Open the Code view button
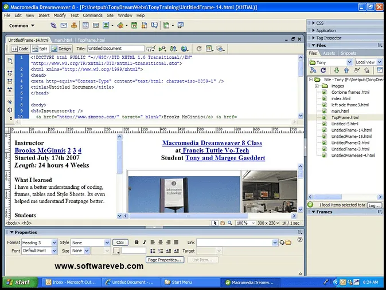 point(21,49)
